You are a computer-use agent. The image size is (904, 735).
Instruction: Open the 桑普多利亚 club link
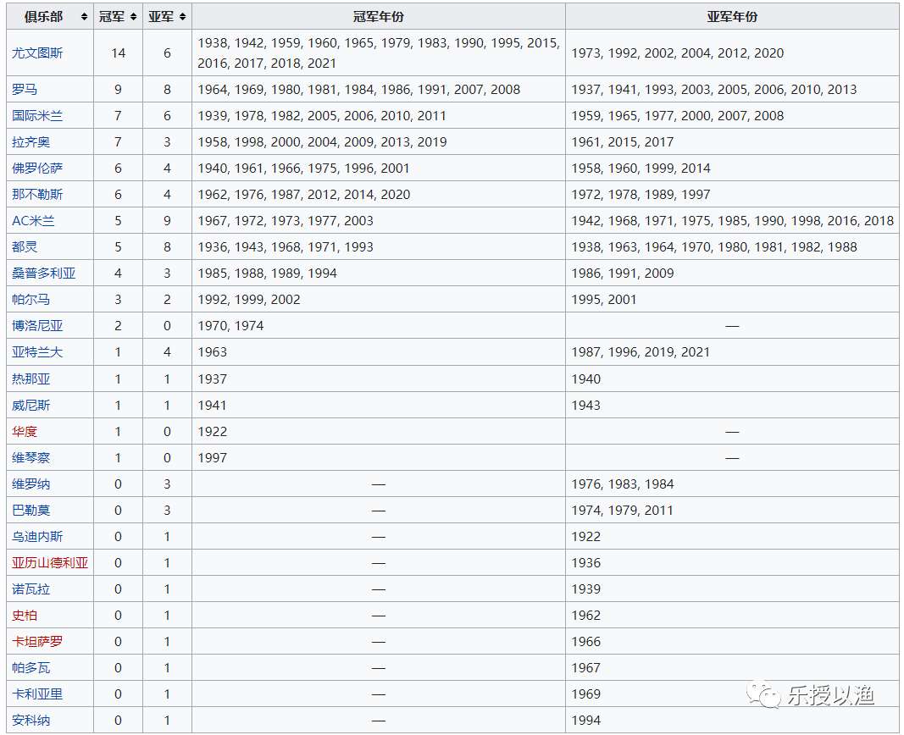[44, 274]
